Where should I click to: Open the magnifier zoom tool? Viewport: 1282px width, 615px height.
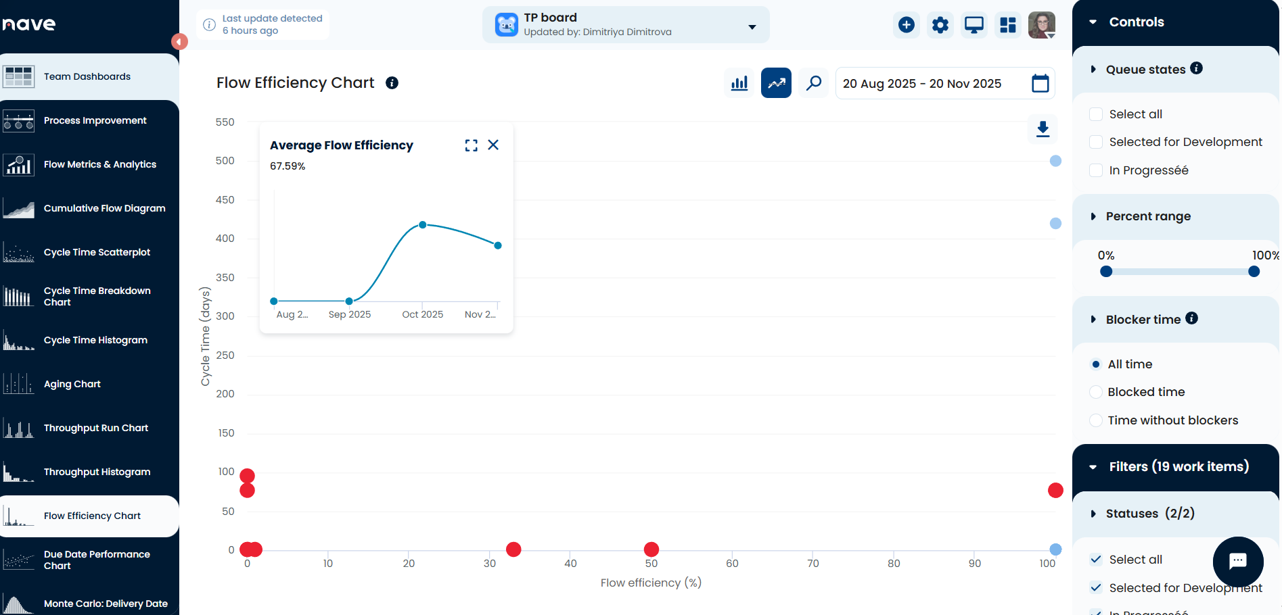click(813, 83)
